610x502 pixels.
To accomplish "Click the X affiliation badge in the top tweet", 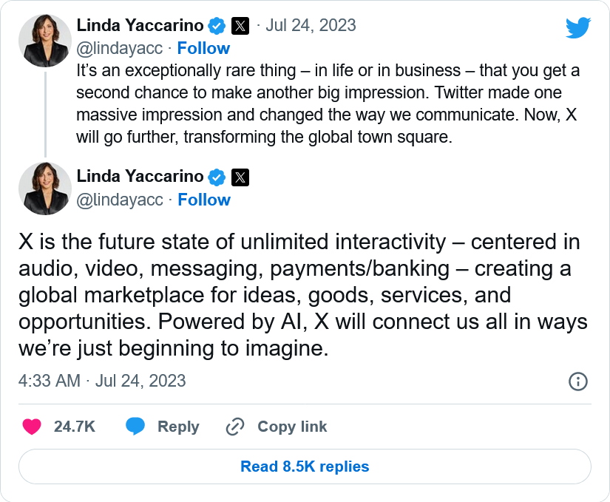I will coord(240,25).
